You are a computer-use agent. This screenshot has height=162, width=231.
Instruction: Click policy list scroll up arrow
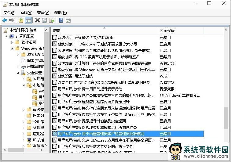point(226,30)
